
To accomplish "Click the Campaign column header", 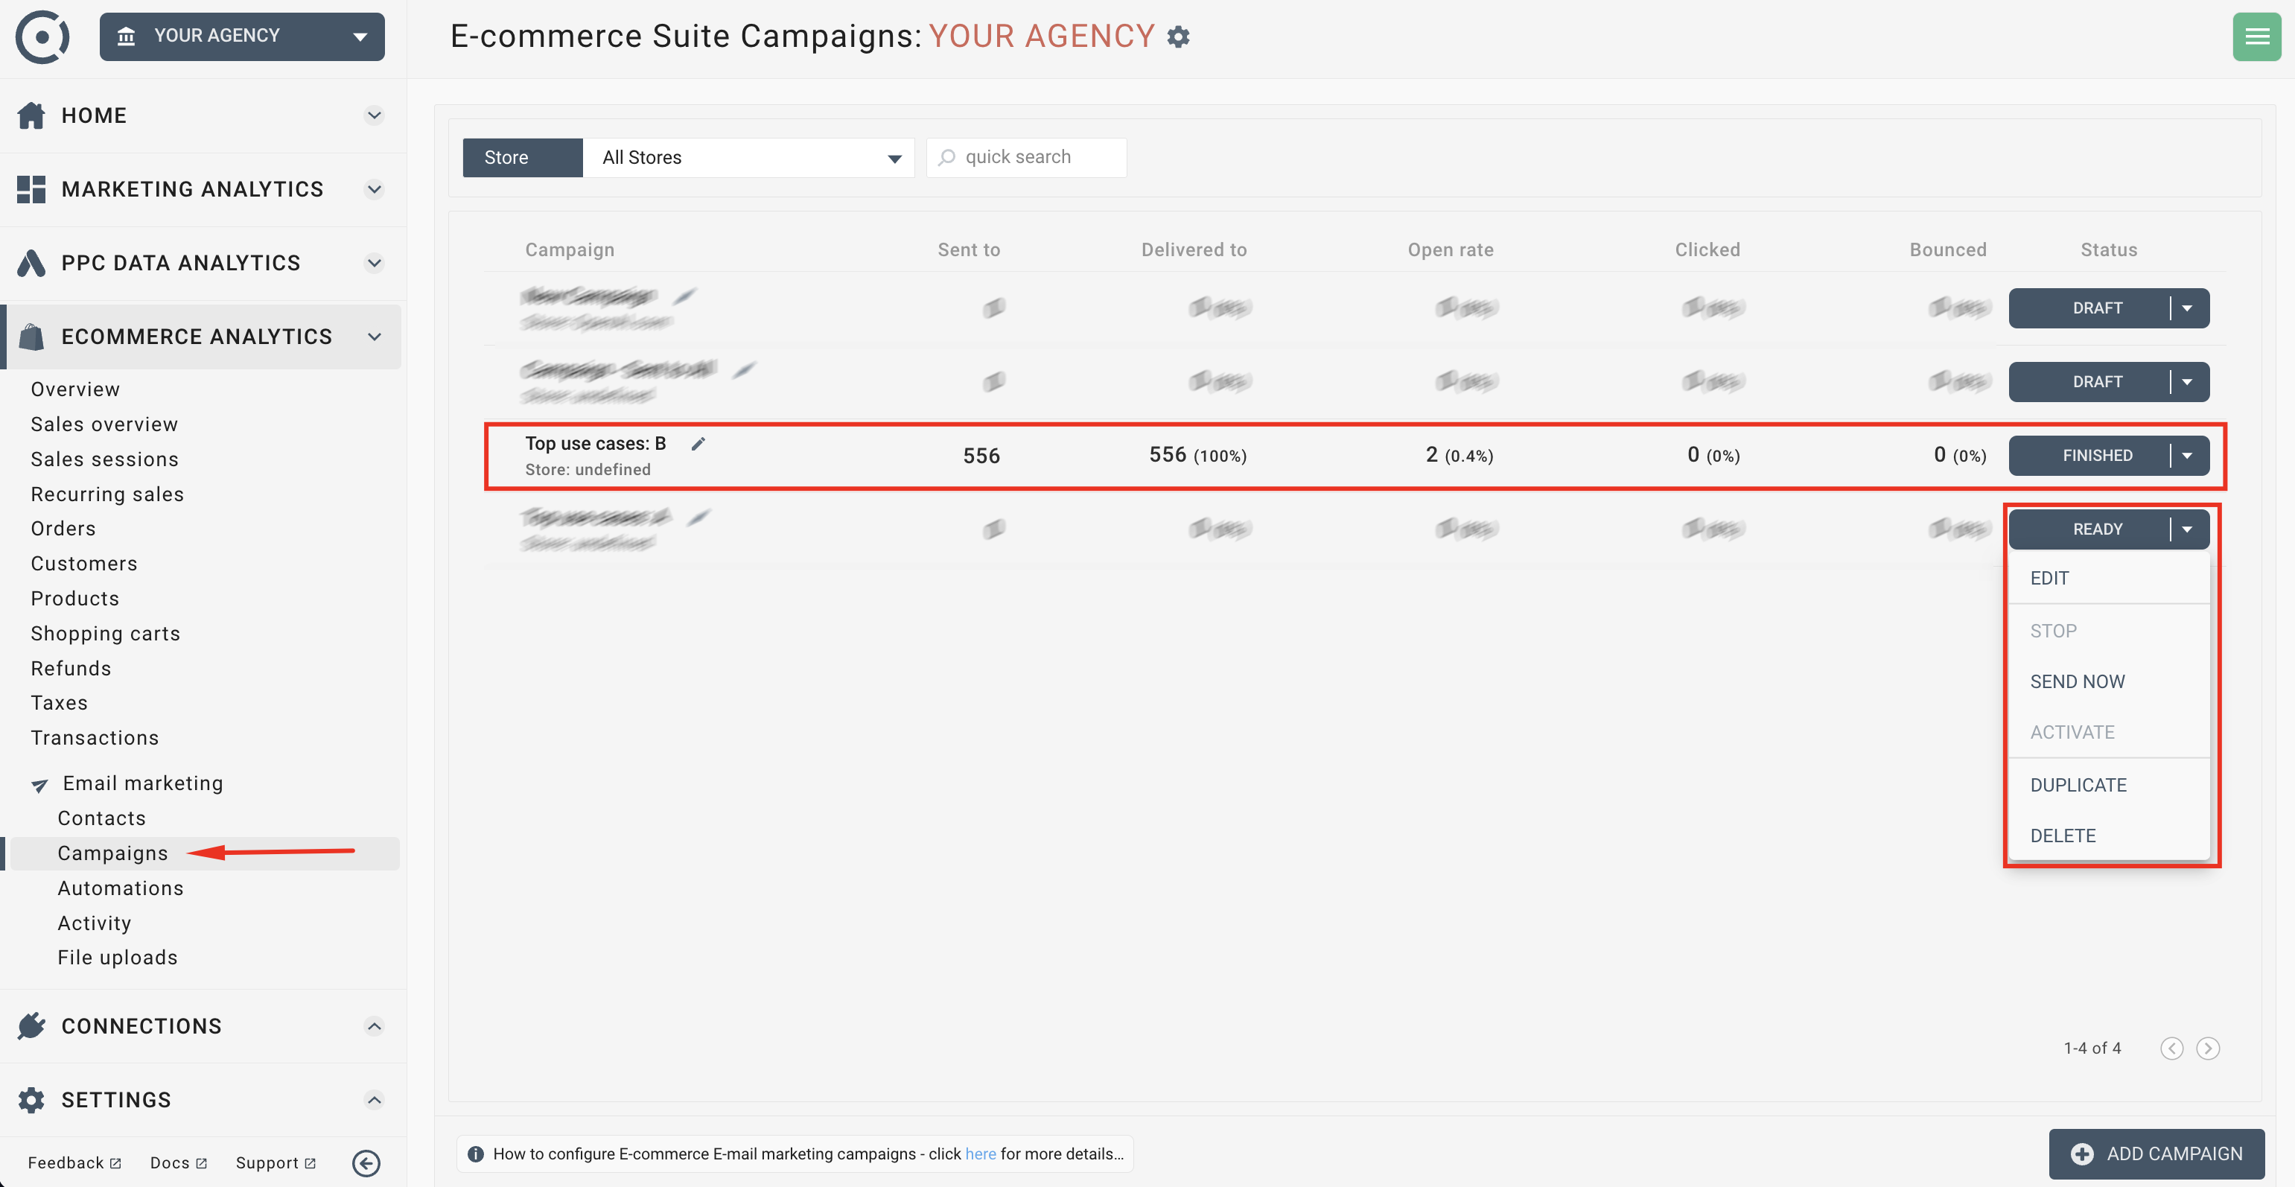I will 570,250.
